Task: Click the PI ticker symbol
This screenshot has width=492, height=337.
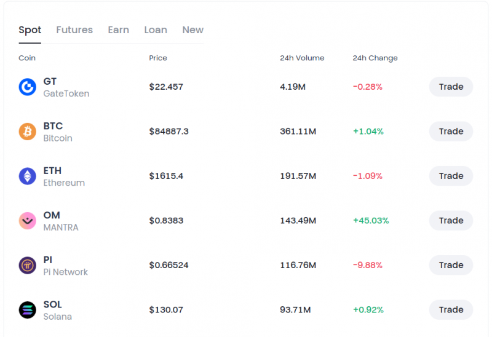Action: [48, 260]
